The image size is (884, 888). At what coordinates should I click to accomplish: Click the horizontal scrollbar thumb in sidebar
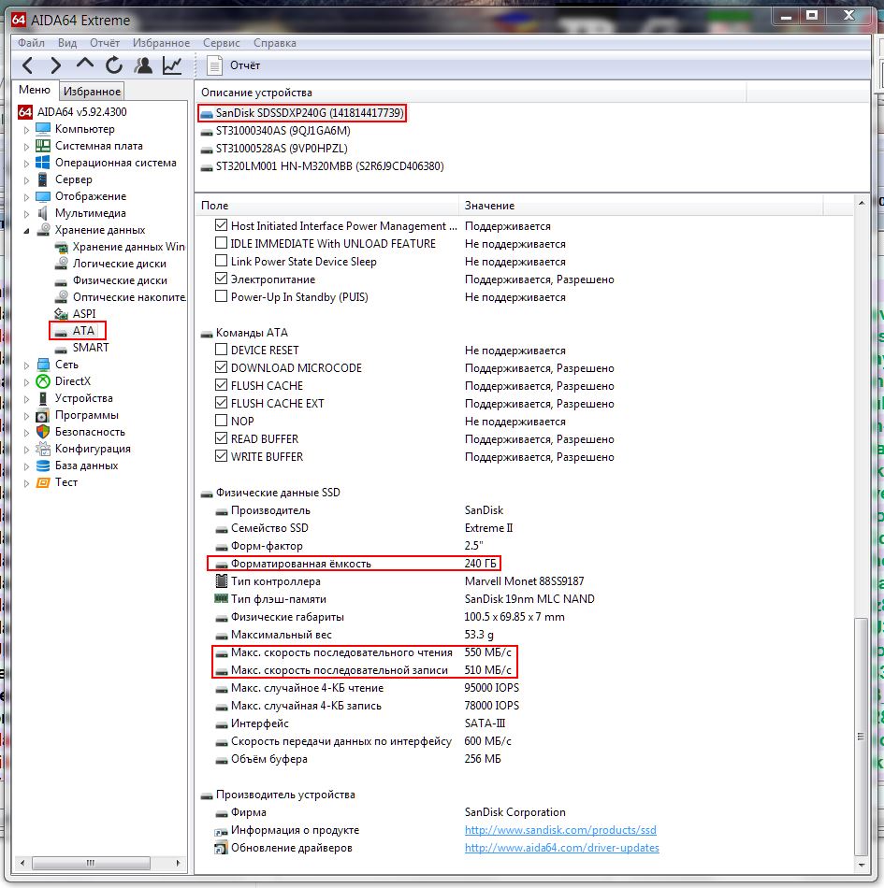[91, 863]
